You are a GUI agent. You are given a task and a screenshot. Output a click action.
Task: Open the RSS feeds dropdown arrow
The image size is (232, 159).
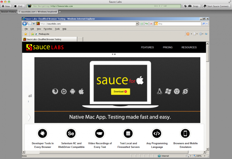(191, 34)
